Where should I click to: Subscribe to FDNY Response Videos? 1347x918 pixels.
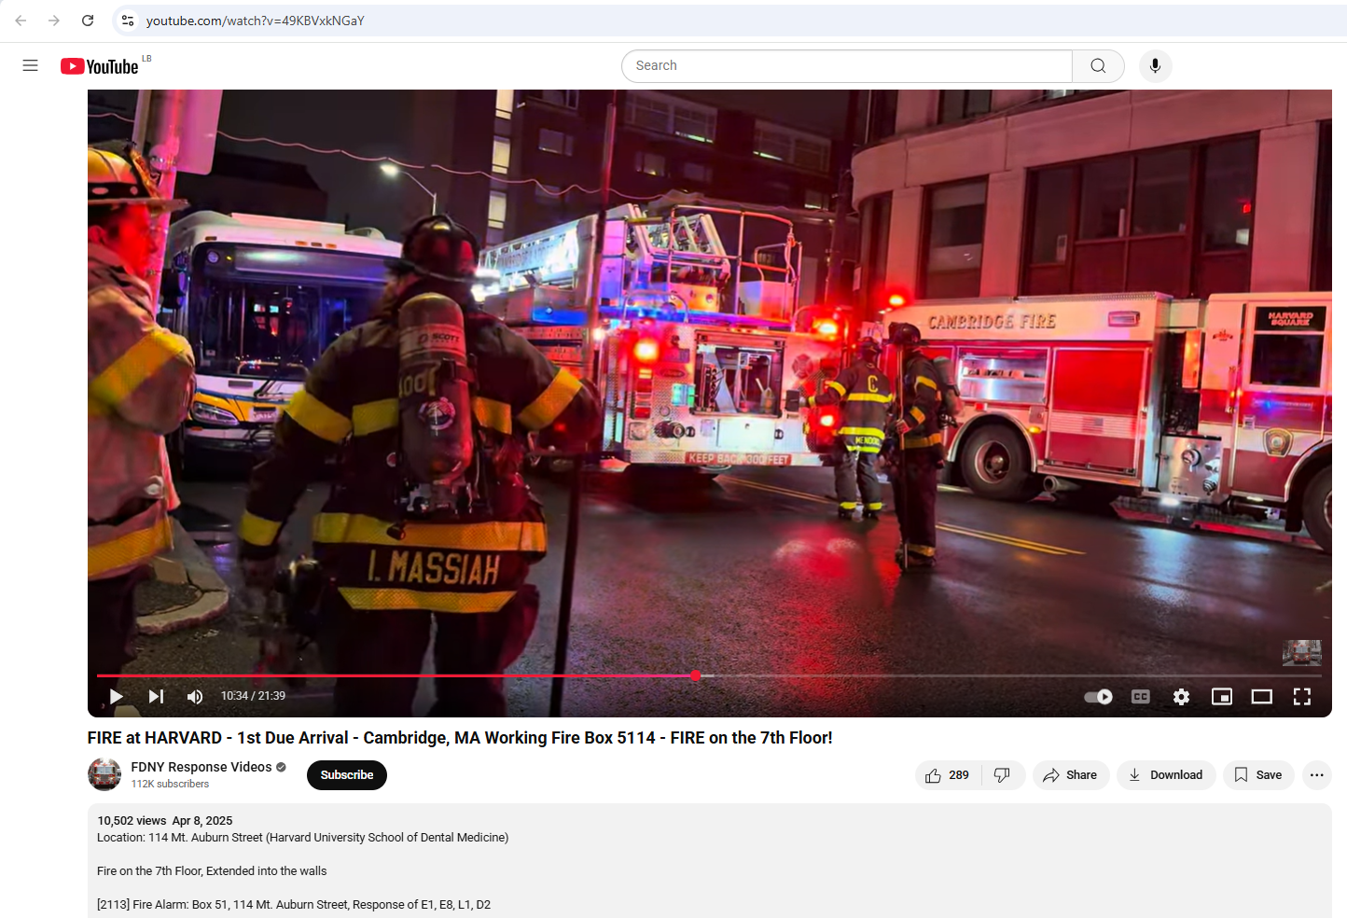click(346, 775)
